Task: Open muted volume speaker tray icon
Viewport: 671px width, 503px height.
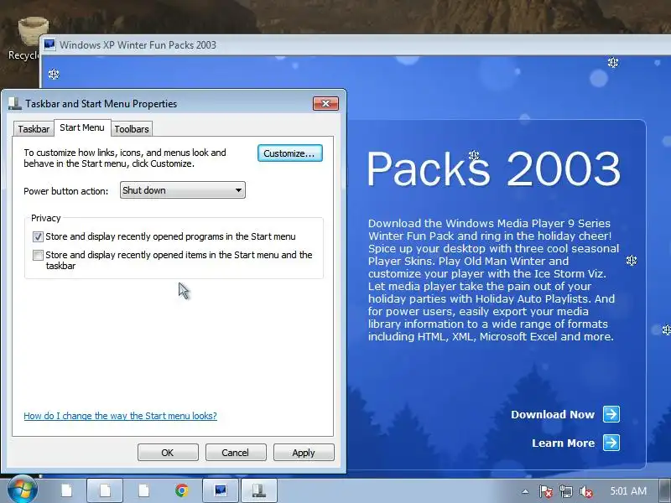Action: click(x=585, y=491)
